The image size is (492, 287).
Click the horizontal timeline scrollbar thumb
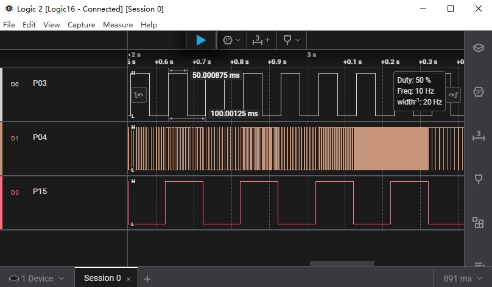click(x=342, y=263)
